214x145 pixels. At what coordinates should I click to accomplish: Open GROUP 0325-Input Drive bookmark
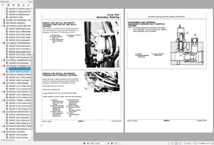click(20, 52)
